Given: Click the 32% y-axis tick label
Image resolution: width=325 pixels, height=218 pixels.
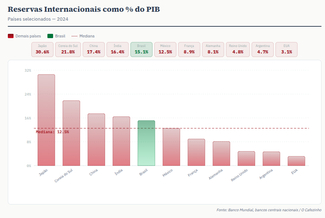Looking at the screenshot, I should coord(28,71).
